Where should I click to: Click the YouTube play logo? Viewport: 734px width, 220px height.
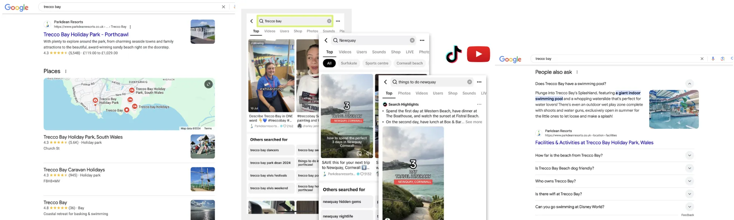point(478,54)
